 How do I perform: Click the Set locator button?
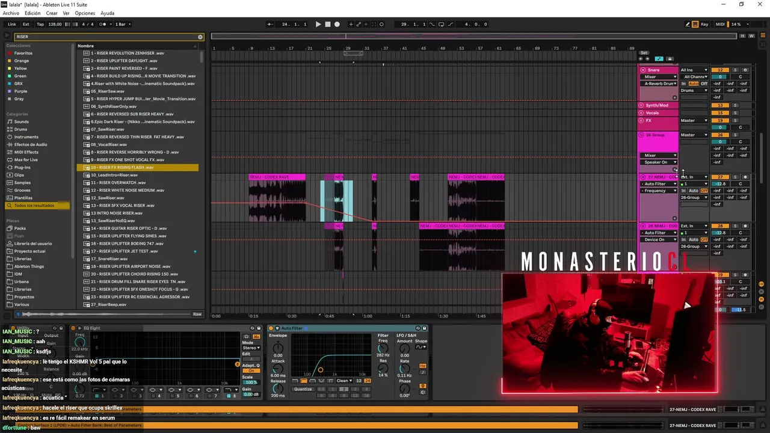pos(644,53)
